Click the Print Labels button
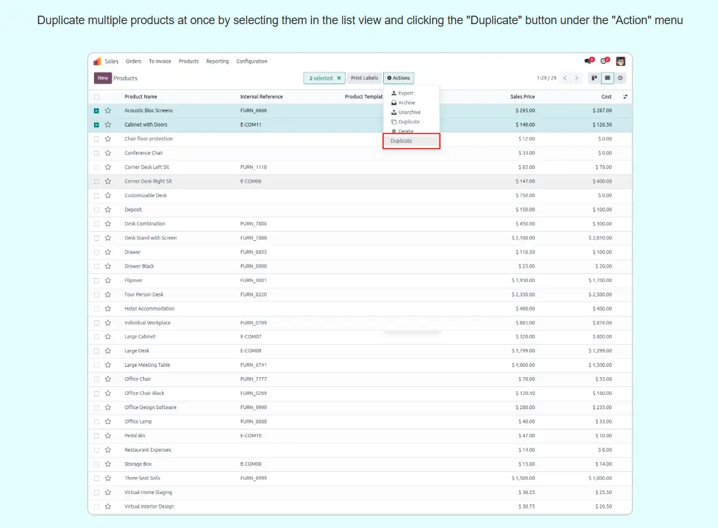The image size is (718, 528). pyautogui.click(x=364, y=78)
